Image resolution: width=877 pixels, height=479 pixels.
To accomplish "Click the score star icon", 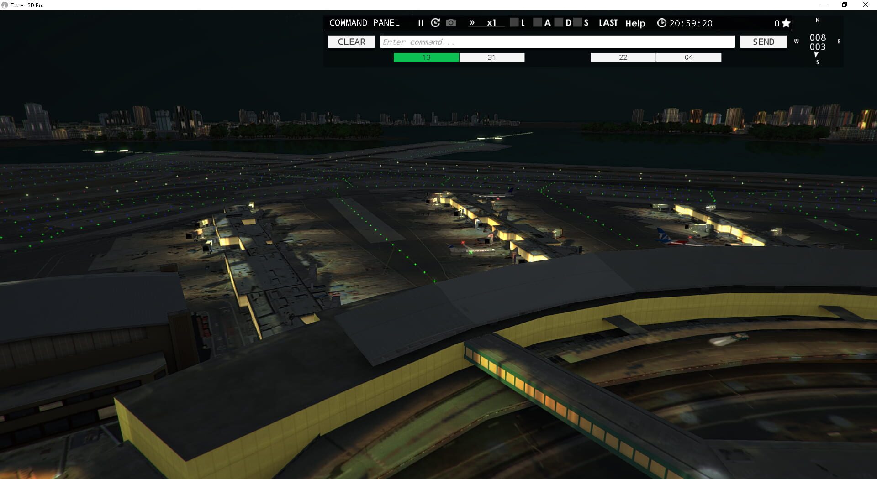I will (786, 22).
